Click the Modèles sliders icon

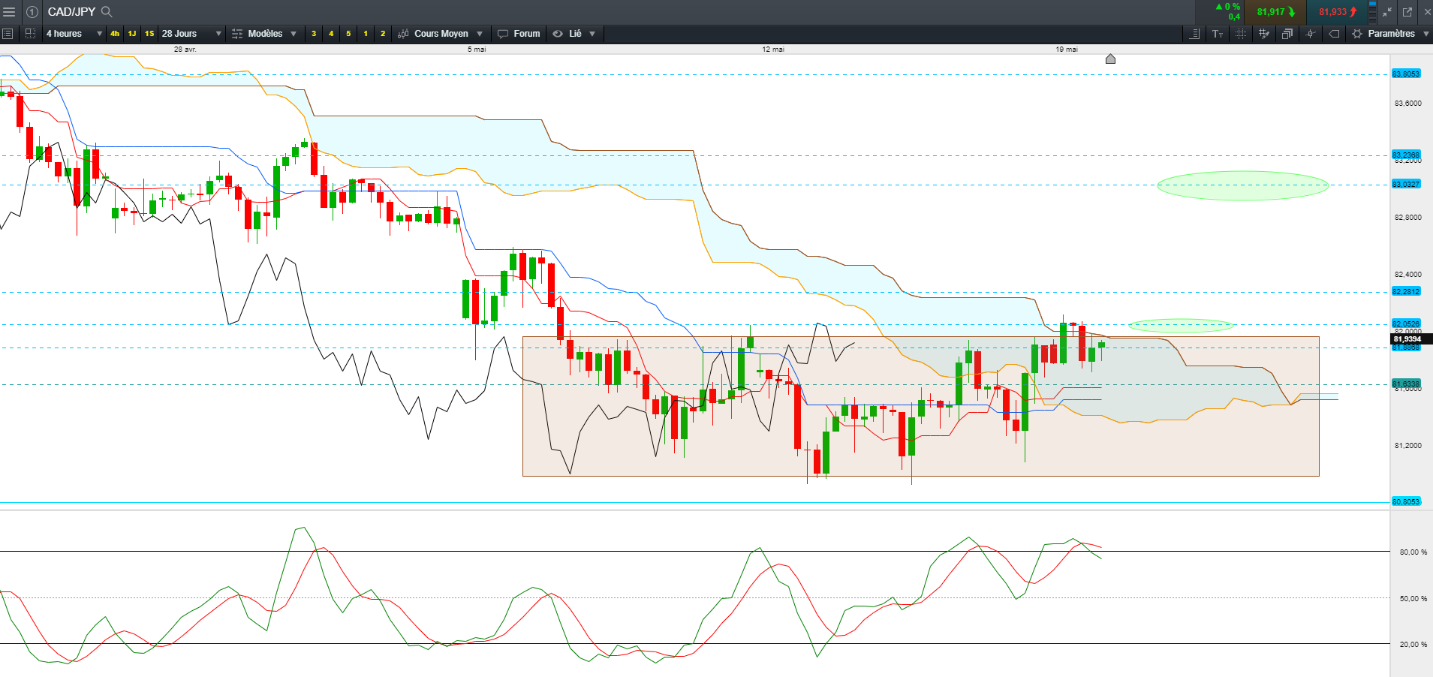click(237, 34)
